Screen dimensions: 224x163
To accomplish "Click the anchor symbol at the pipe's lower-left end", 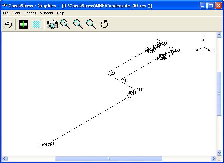I will [40, 145].
